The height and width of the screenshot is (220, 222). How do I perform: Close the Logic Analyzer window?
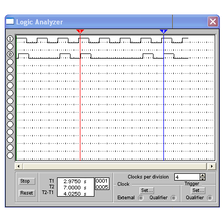[x=213, y=22]
